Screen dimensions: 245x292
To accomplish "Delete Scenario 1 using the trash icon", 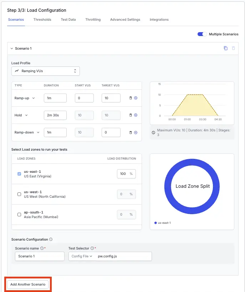I will pos(233,48).
